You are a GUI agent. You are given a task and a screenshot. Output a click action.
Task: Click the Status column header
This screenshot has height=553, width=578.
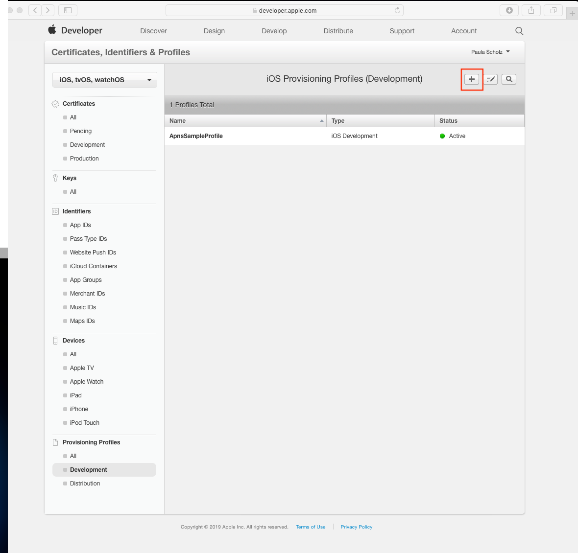click(x=479, y=121)
